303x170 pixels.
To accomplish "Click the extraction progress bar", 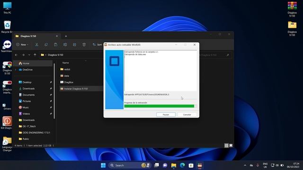I will click(160, 106).
